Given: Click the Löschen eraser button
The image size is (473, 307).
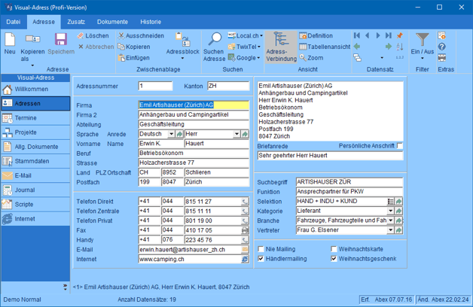Looking at the screenshot, I should pos(93,36).
